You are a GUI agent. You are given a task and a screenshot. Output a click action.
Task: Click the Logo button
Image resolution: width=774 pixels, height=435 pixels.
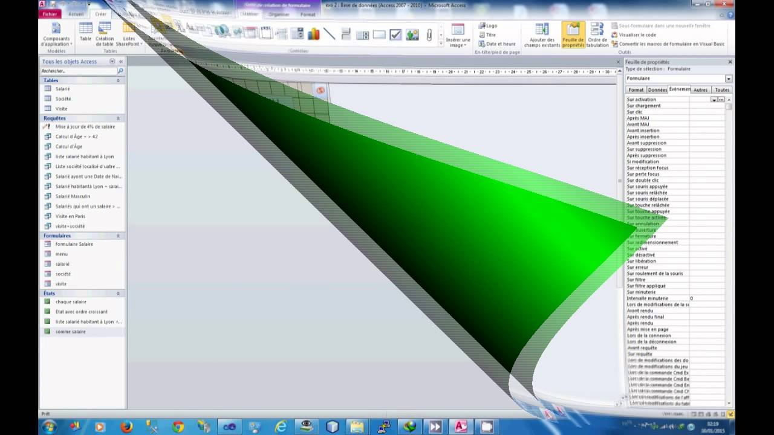click(x=487, y=26)
